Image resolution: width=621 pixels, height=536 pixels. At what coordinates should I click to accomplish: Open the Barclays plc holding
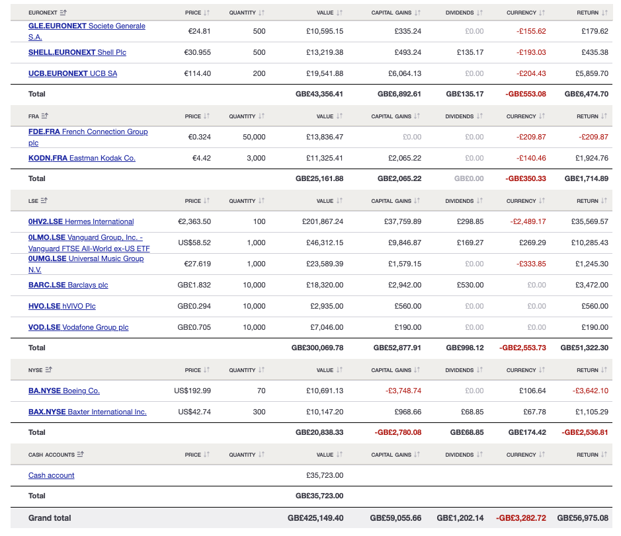click(69, 285)
